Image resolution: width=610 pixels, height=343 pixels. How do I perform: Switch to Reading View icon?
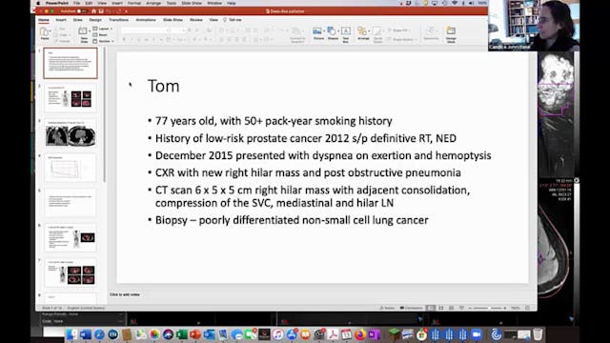click(451, 308)
